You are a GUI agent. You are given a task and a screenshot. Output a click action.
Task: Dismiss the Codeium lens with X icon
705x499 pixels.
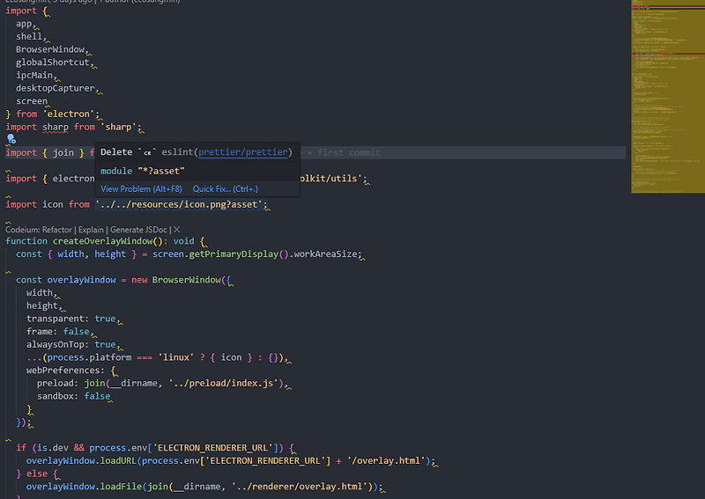click(177, 230)
